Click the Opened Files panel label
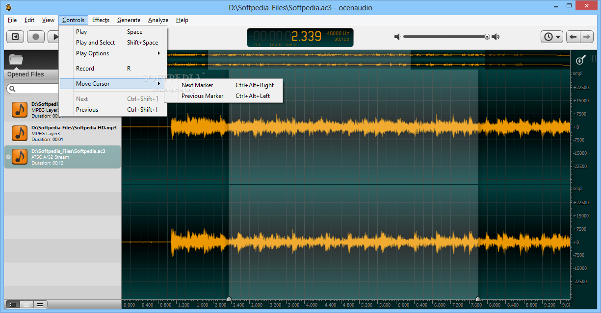Screen dimensions: 601x313 26,74
